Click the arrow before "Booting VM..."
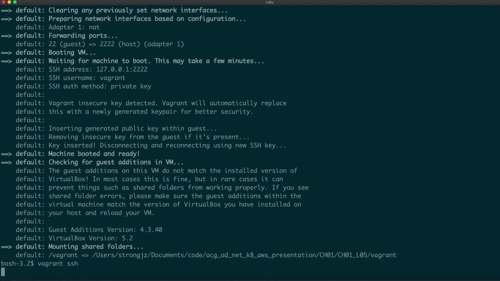The width and height of the screenshot is (500, 281). pyautogui.click(x=7, y=53)
